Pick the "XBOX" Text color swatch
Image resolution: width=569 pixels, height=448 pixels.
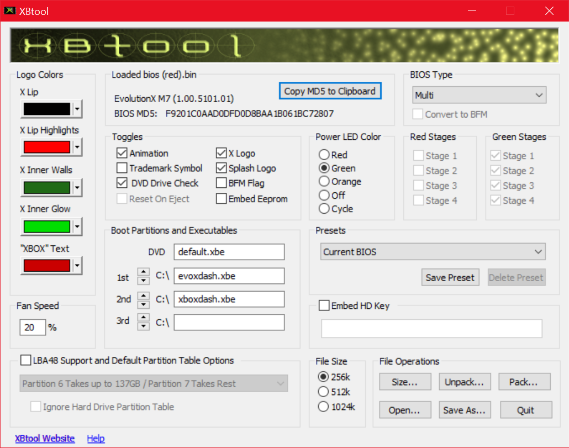47,266
